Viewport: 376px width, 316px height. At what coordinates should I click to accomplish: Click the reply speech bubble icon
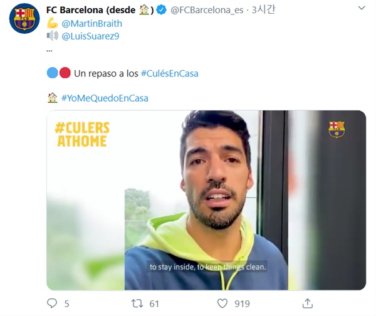[x=52, y=303]
